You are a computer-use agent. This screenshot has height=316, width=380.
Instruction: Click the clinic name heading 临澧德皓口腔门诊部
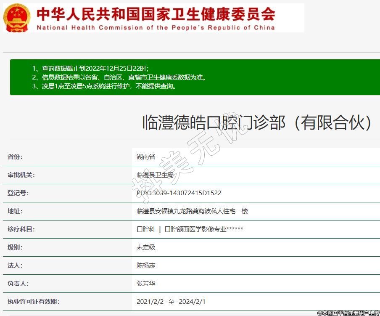(257, 122)
